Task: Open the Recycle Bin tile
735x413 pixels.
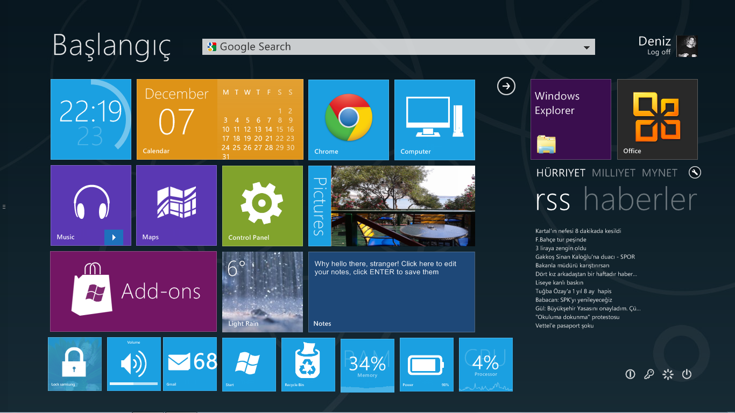Action: click(x=308, y=365)
